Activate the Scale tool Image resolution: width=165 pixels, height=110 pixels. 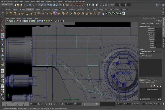coord(2,45)
